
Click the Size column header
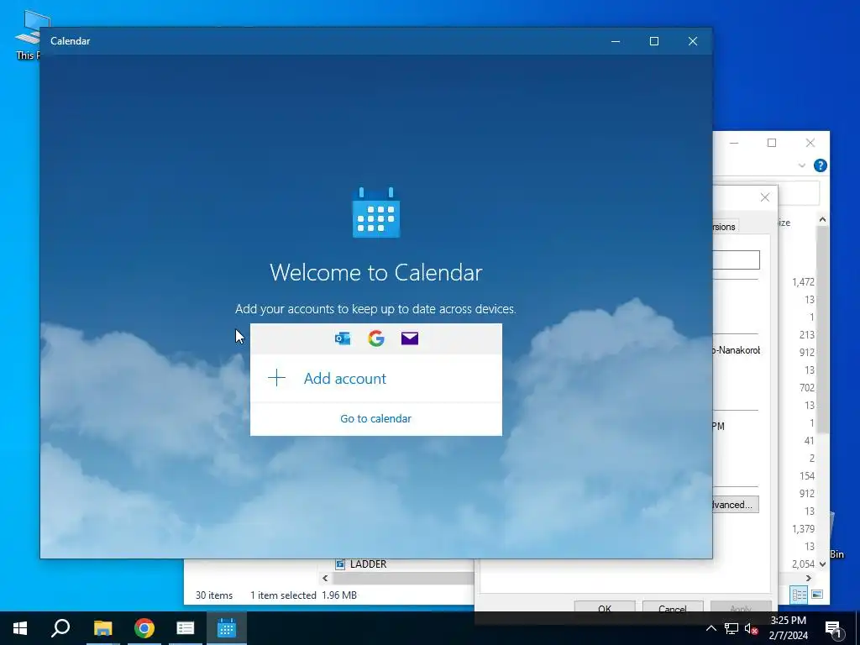784,223
